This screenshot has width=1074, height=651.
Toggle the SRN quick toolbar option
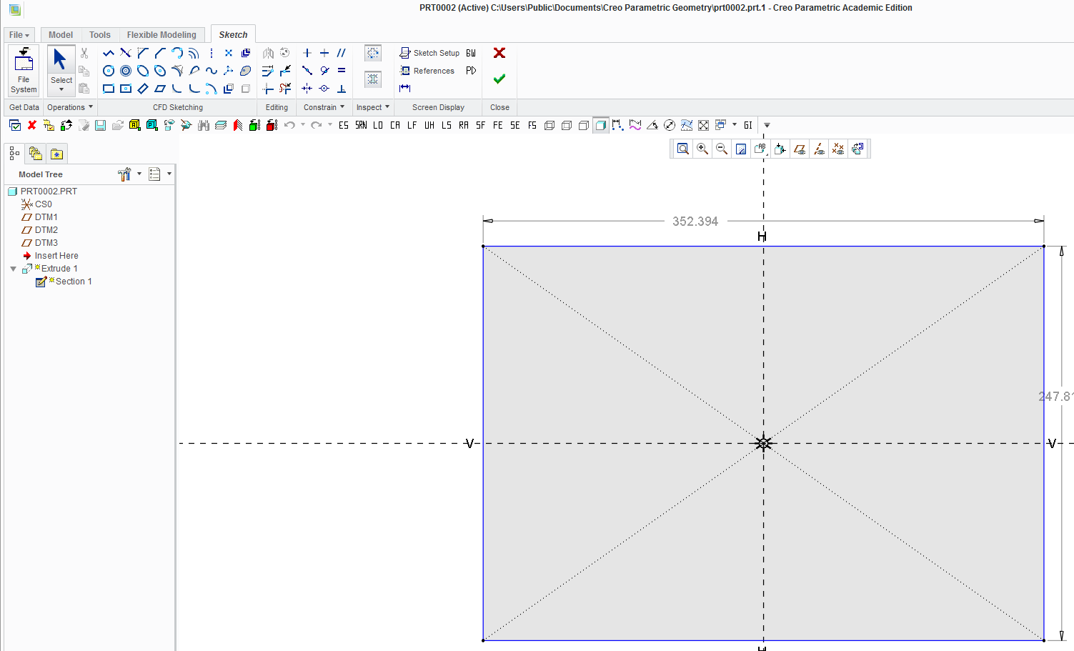click(361, 125)
